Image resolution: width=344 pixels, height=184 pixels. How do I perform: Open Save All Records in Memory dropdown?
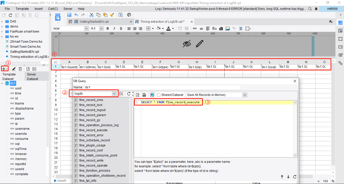coord(245,95)
